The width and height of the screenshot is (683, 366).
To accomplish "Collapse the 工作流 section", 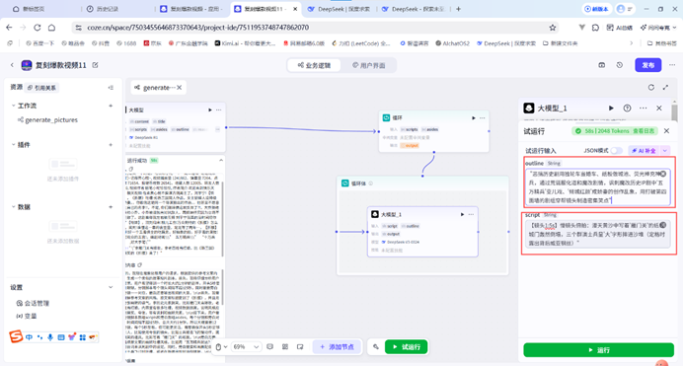I will point(13,106).
